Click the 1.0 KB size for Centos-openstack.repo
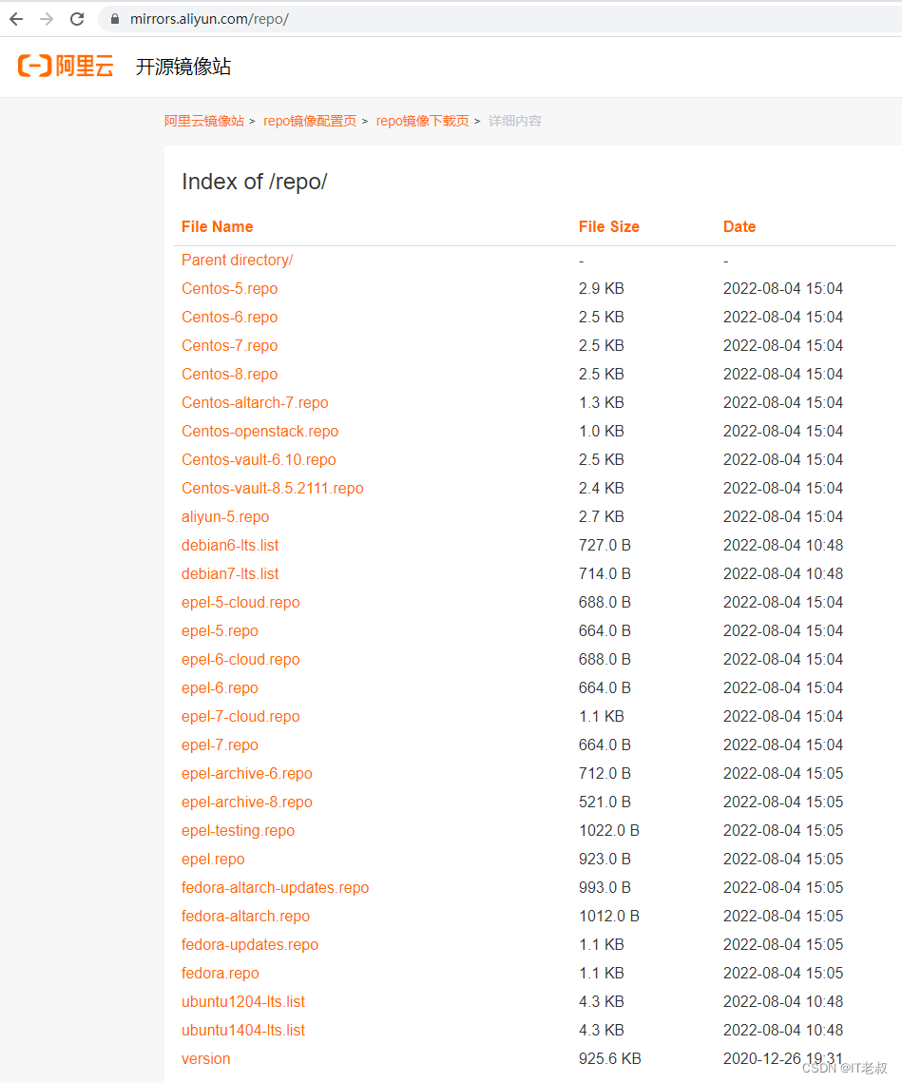Screen dimensions: 902x1083 [x=602, y=431]
